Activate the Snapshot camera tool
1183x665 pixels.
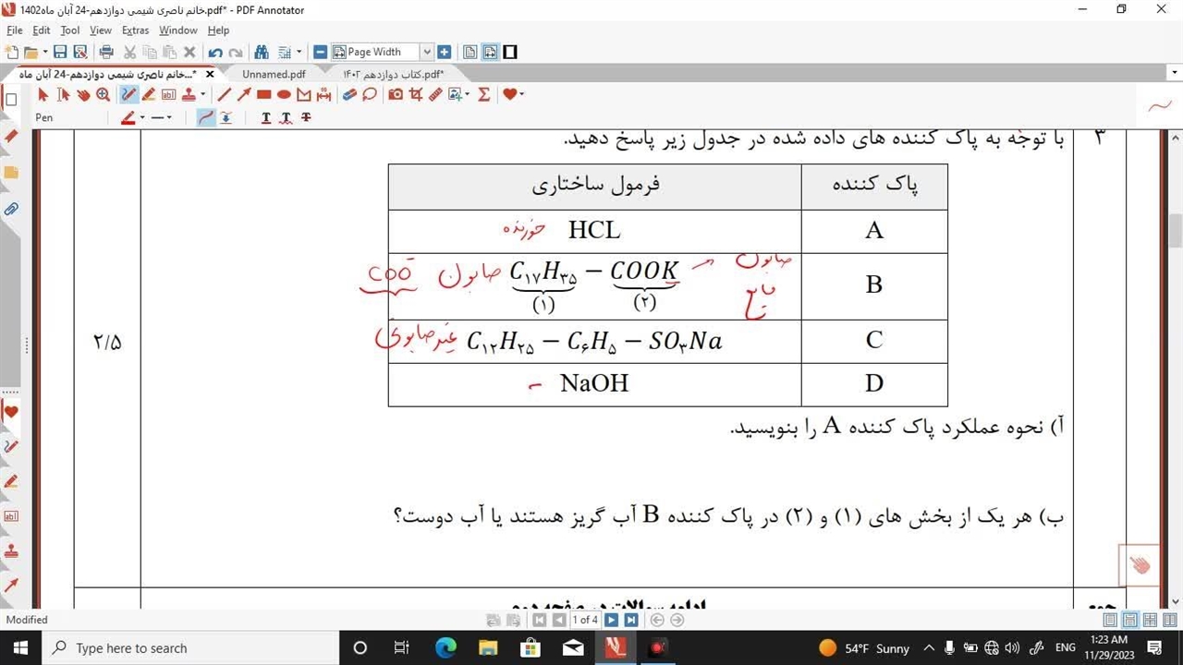point(396,94)
